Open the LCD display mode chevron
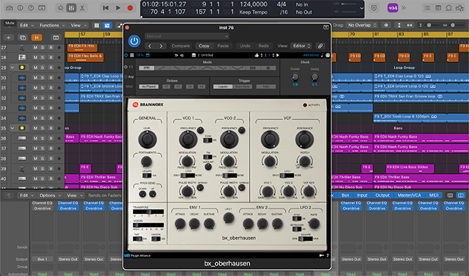The height and width of the screenshot is (276, 469). (x=361, y=8)
